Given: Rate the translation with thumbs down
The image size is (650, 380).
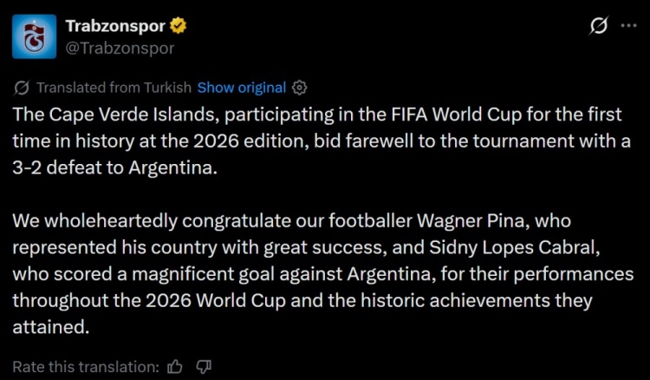Looking at the screenshot, I should [x=203, y=367].
